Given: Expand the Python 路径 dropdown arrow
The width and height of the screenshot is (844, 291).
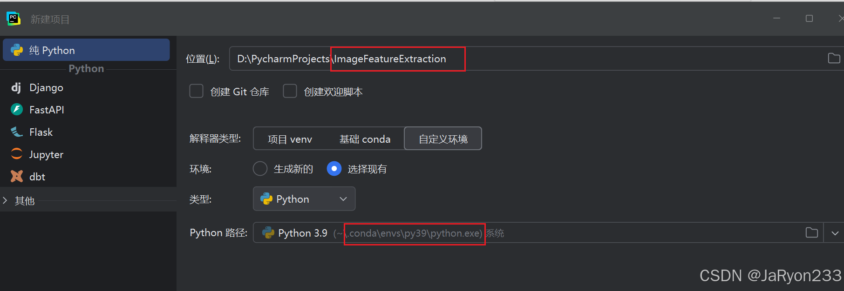Looking at the screenshot, I should tap(835, 233).
